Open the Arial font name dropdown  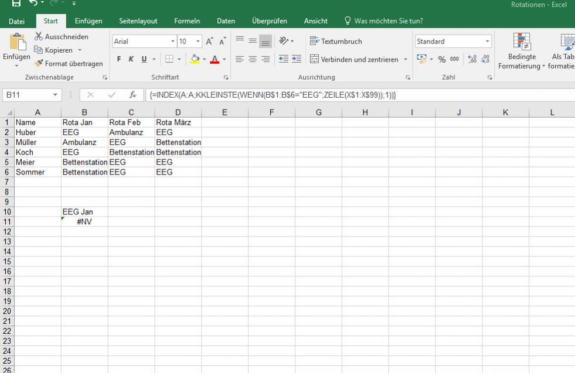(172, 42)
